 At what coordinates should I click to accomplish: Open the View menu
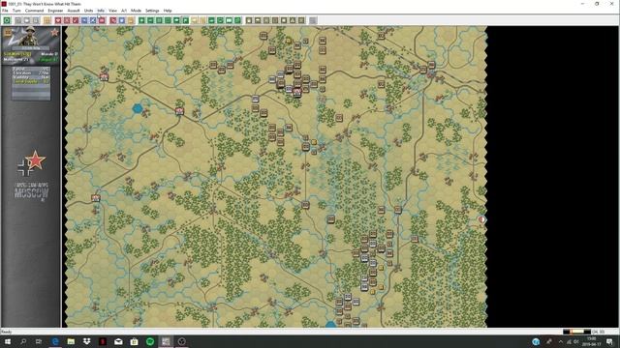[x=112, y=11]
